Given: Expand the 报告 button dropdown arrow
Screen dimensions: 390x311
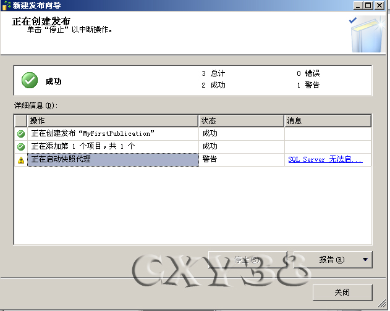Looking at the screenshot, I should (x=365, y=260).
